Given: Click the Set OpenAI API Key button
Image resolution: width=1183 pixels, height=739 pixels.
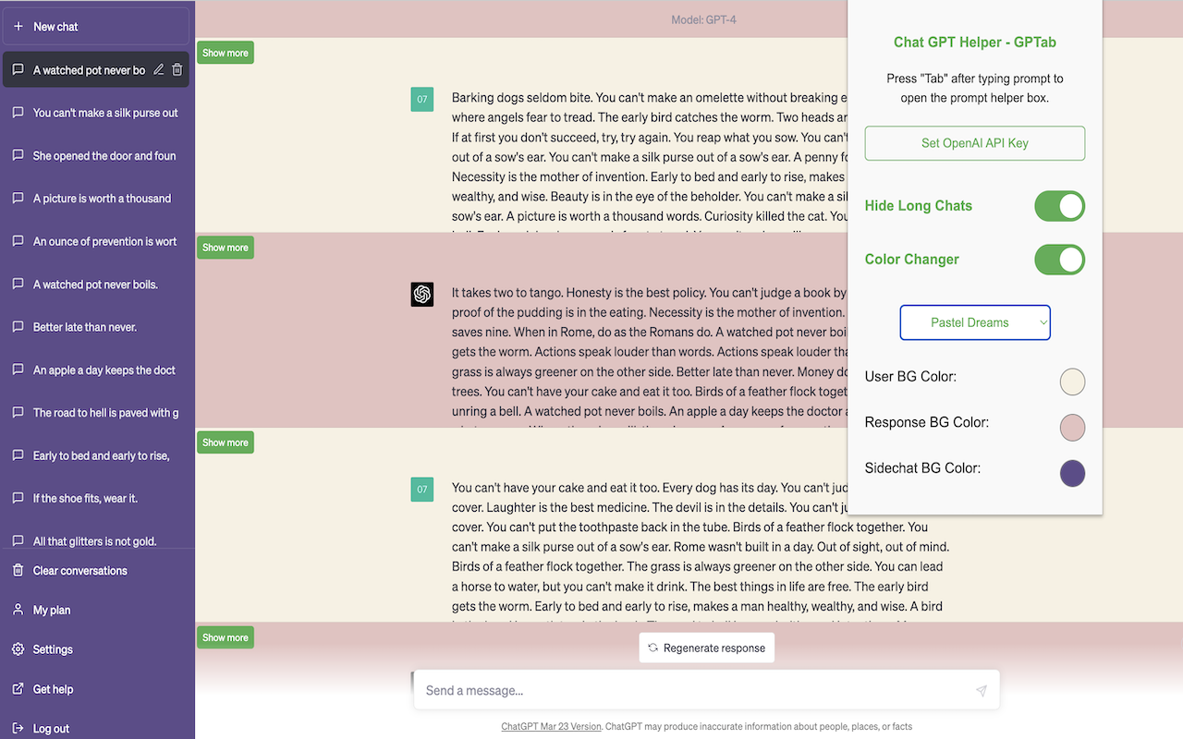Looking at the screenshot, I should click(x=975, y=143).
